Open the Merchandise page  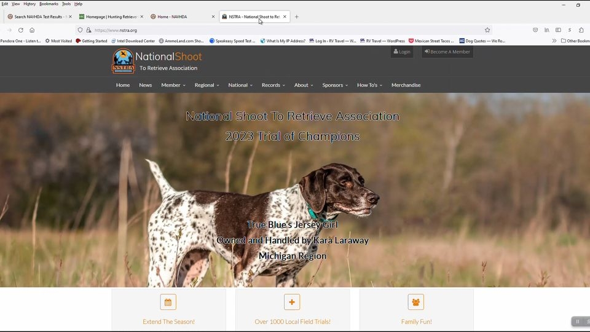pyautogui.click(x=406, y=85)
